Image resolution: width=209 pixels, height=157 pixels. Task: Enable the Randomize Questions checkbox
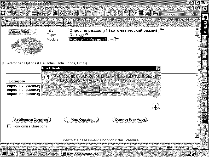(x=9, y=127)
